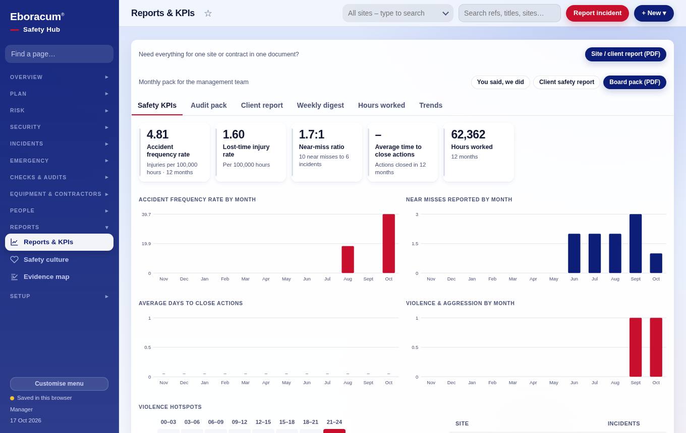Favorite this page with the star icon

coord(208,13)
